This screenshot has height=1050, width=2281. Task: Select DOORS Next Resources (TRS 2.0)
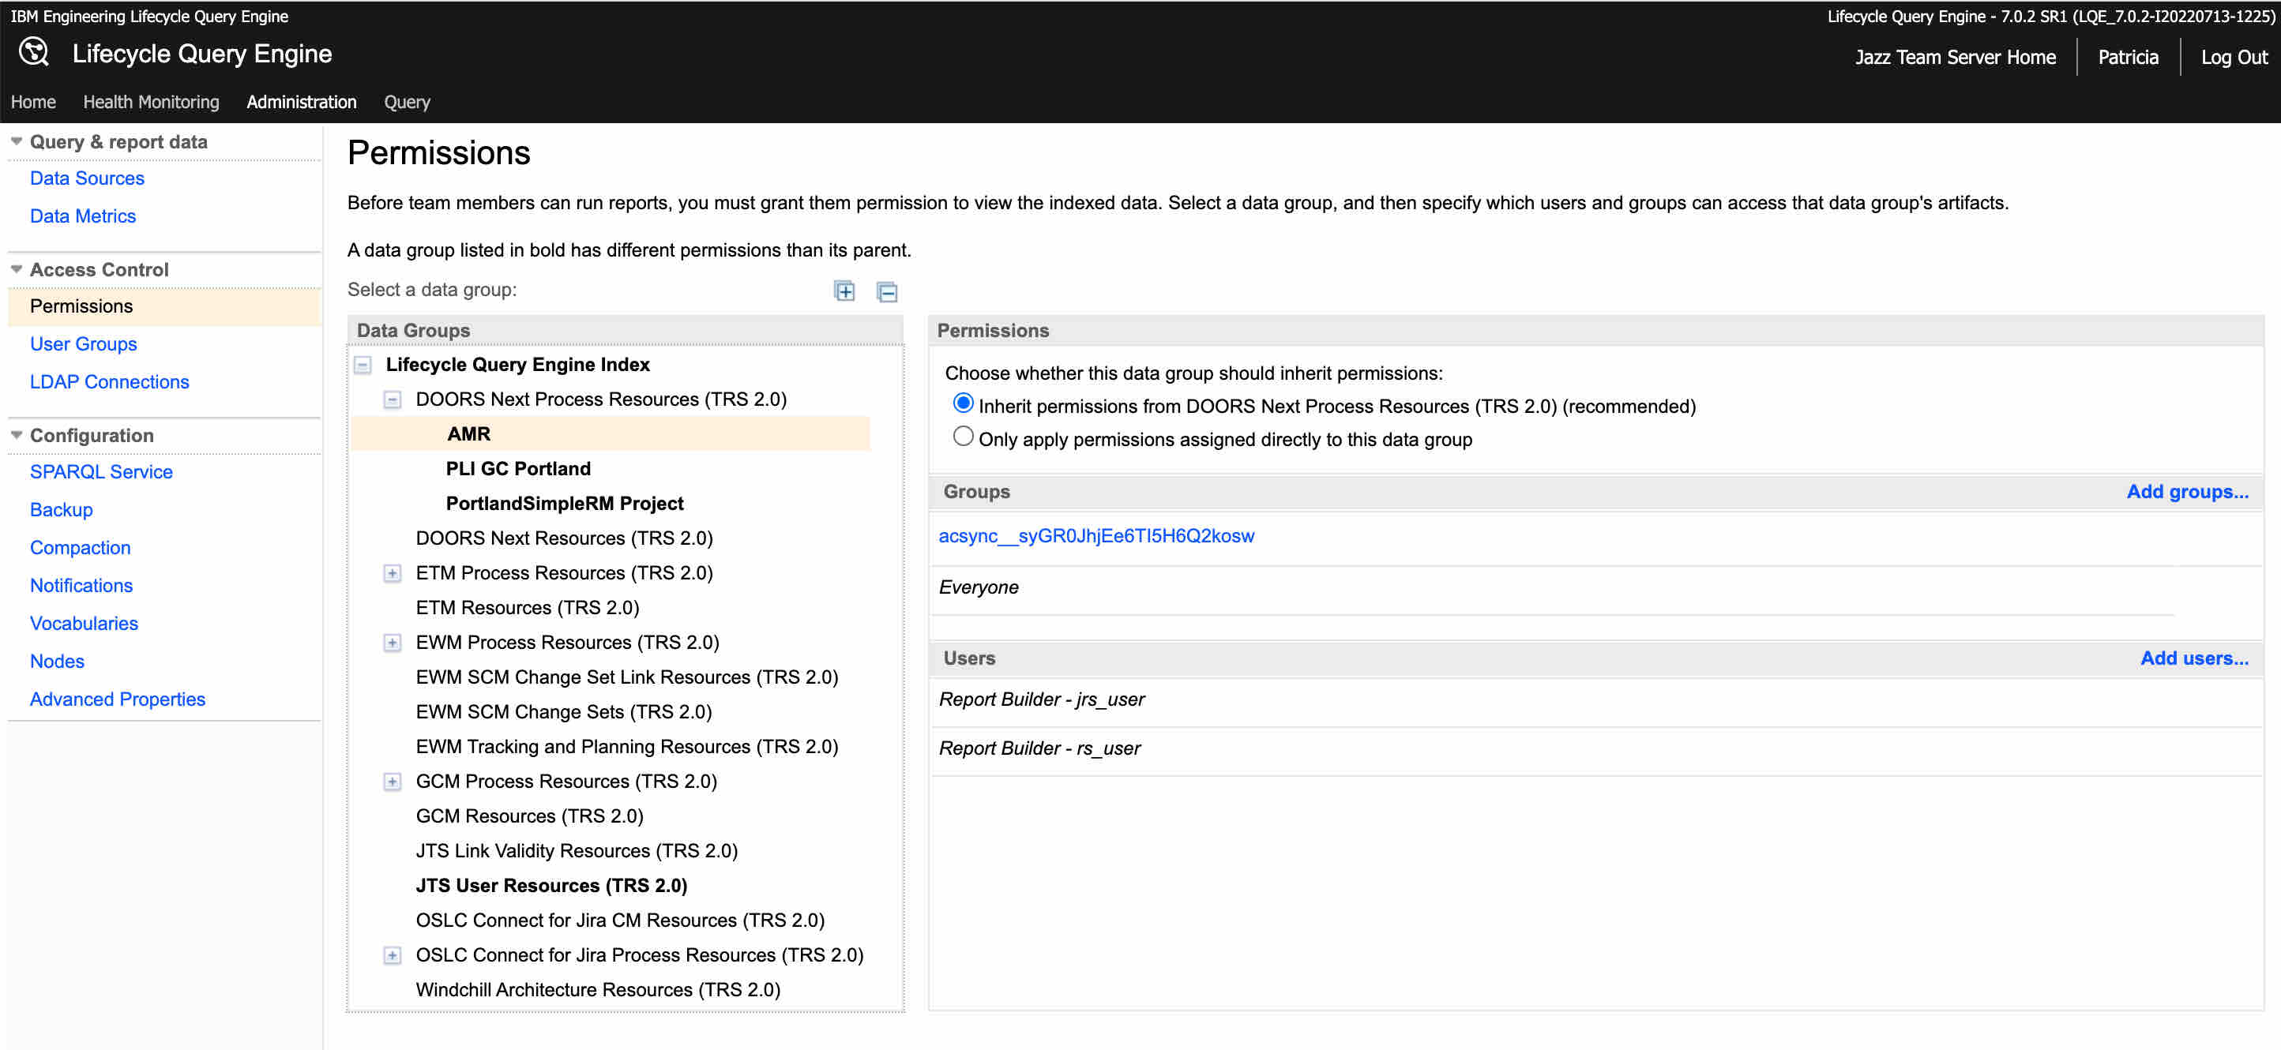[564, 538]
